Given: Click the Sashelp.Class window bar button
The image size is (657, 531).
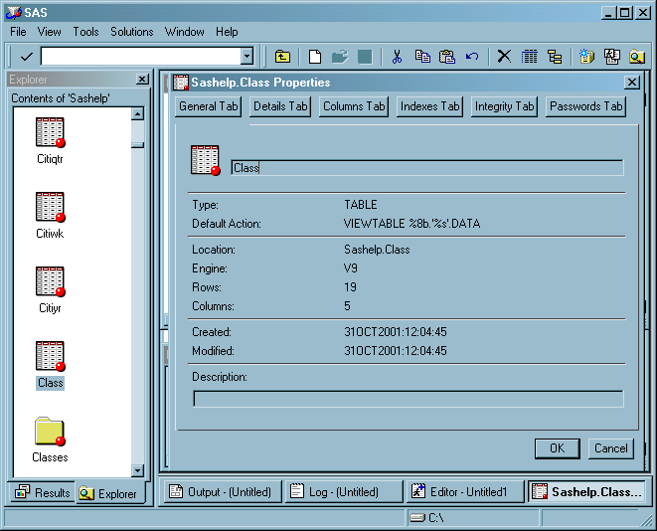Looking at the screenshot, I should (586, 491).
